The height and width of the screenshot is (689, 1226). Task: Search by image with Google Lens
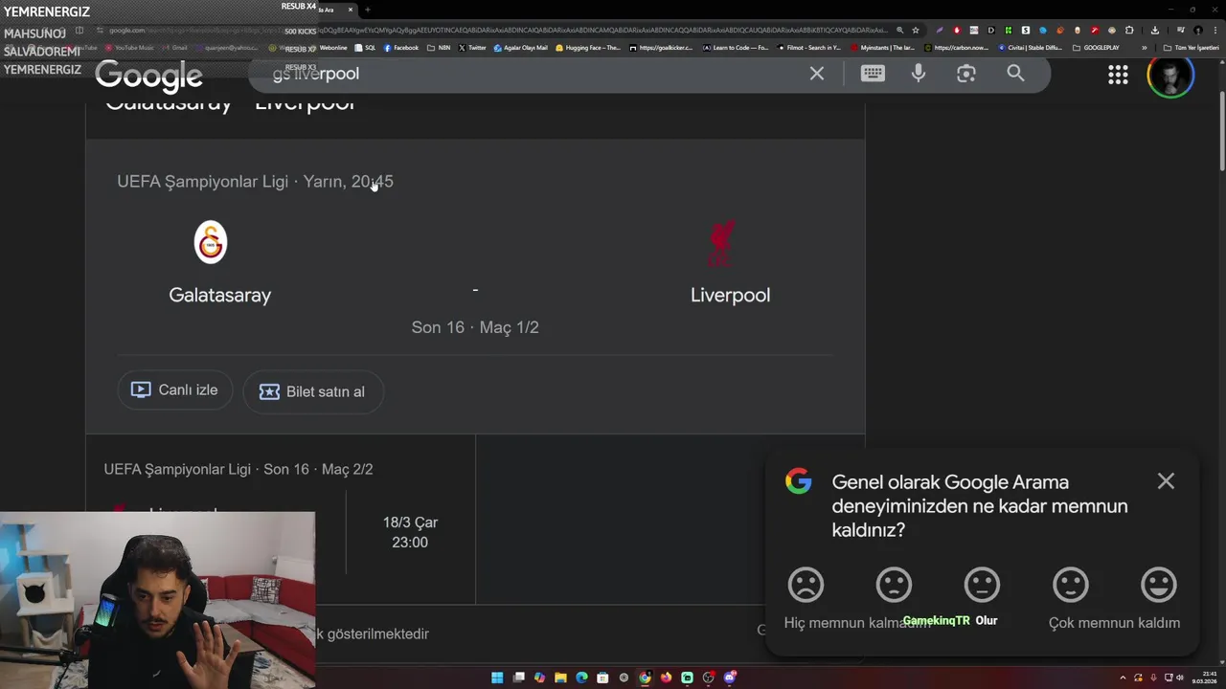[966, 74]
